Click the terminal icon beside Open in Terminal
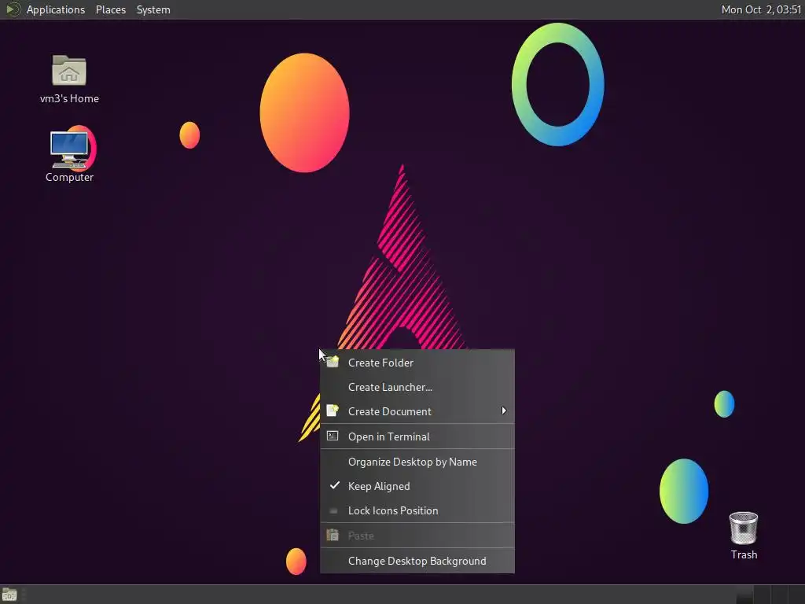The height and width of the screenshot is (604, 805). tap(333, 436)
